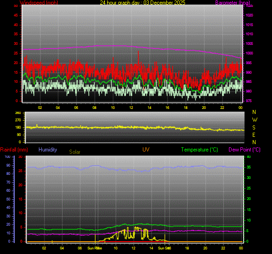This screenshot has height=254, width=272.
Task: Click 1015 on the barometer axis
Action: click(249, 25)
